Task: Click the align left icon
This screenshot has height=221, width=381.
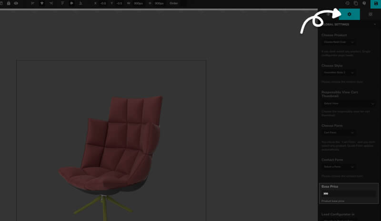Action: [x=33, y=3]
